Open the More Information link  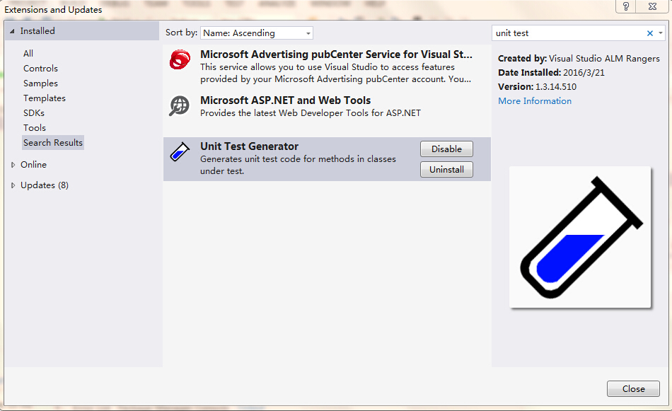click(535, 101)
